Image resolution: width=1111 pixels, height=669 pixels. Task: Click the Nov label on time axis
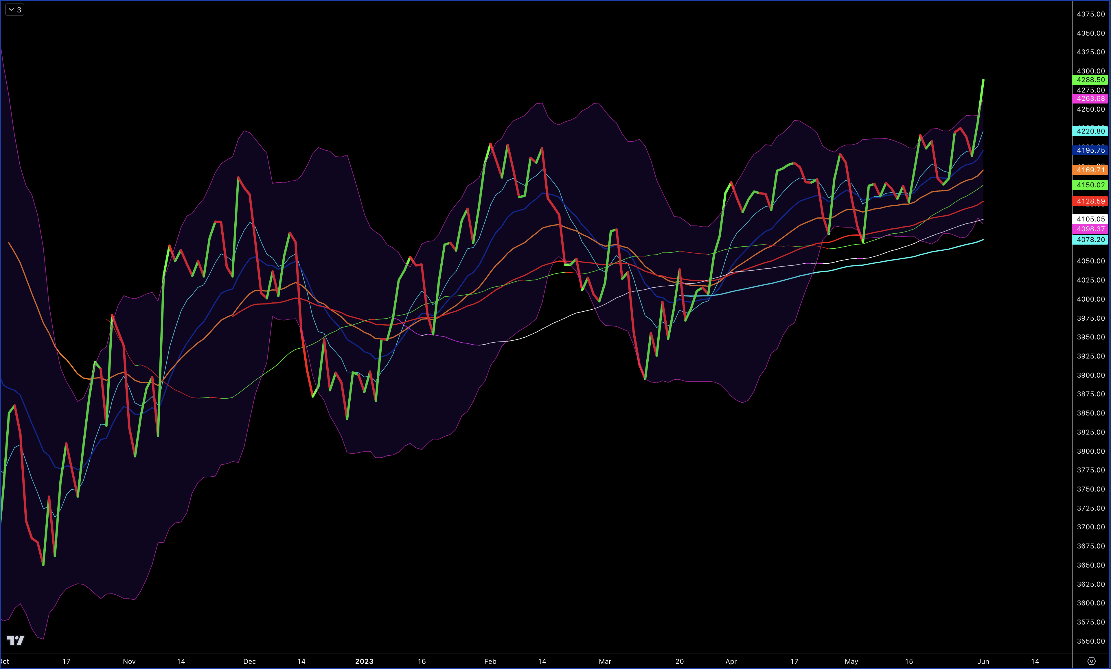click(x=129, y=661)
